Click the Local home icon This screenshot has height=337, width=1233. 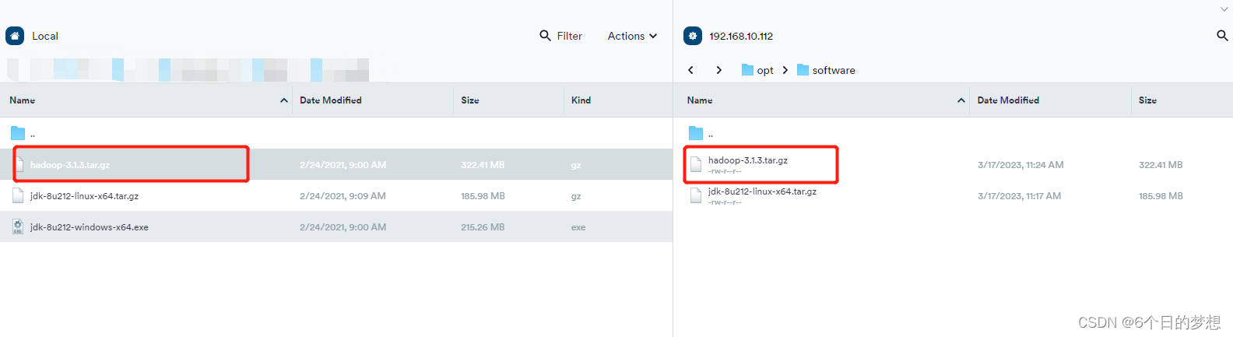point(15,36)
